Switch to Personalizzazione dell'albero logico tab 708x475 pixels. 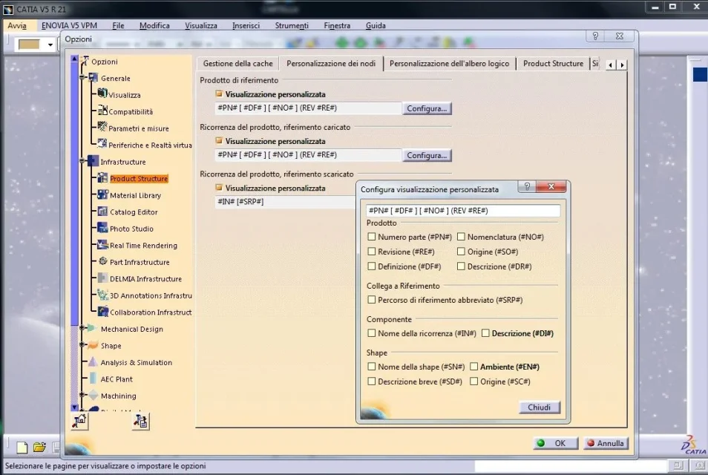click(449, 64)
